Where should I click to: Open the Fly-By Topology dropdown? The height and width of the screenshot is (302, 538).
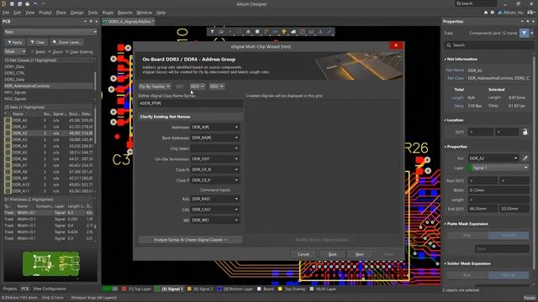[155, 86]
